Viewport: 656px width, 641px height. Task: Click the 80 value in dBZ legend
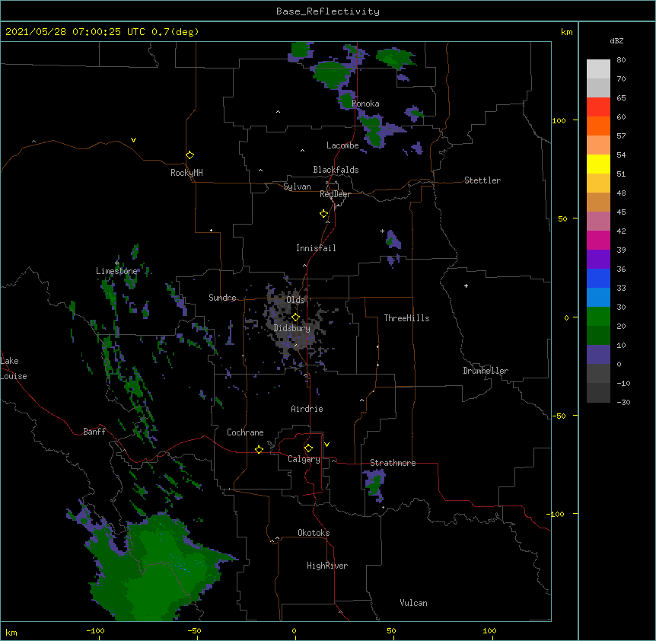[x=621, y=60]
